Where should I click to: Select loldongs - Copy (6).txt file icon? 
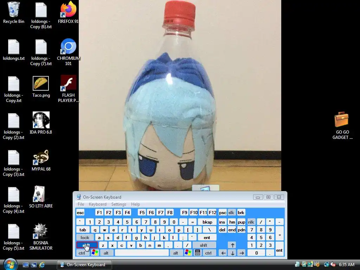(x=41, y=15)
